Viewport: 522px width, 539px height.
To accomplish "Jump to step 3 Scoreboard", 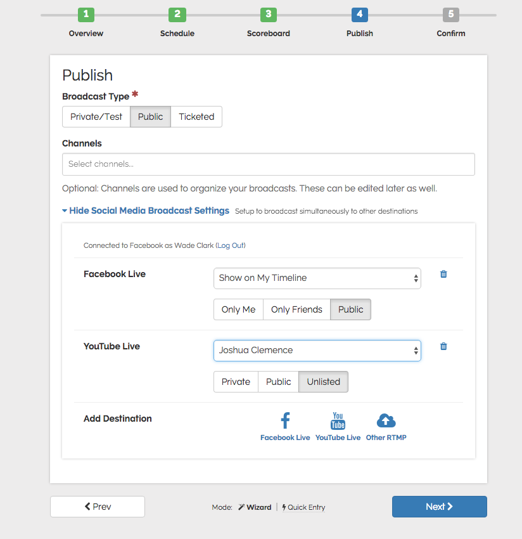I will pos(269,15).
